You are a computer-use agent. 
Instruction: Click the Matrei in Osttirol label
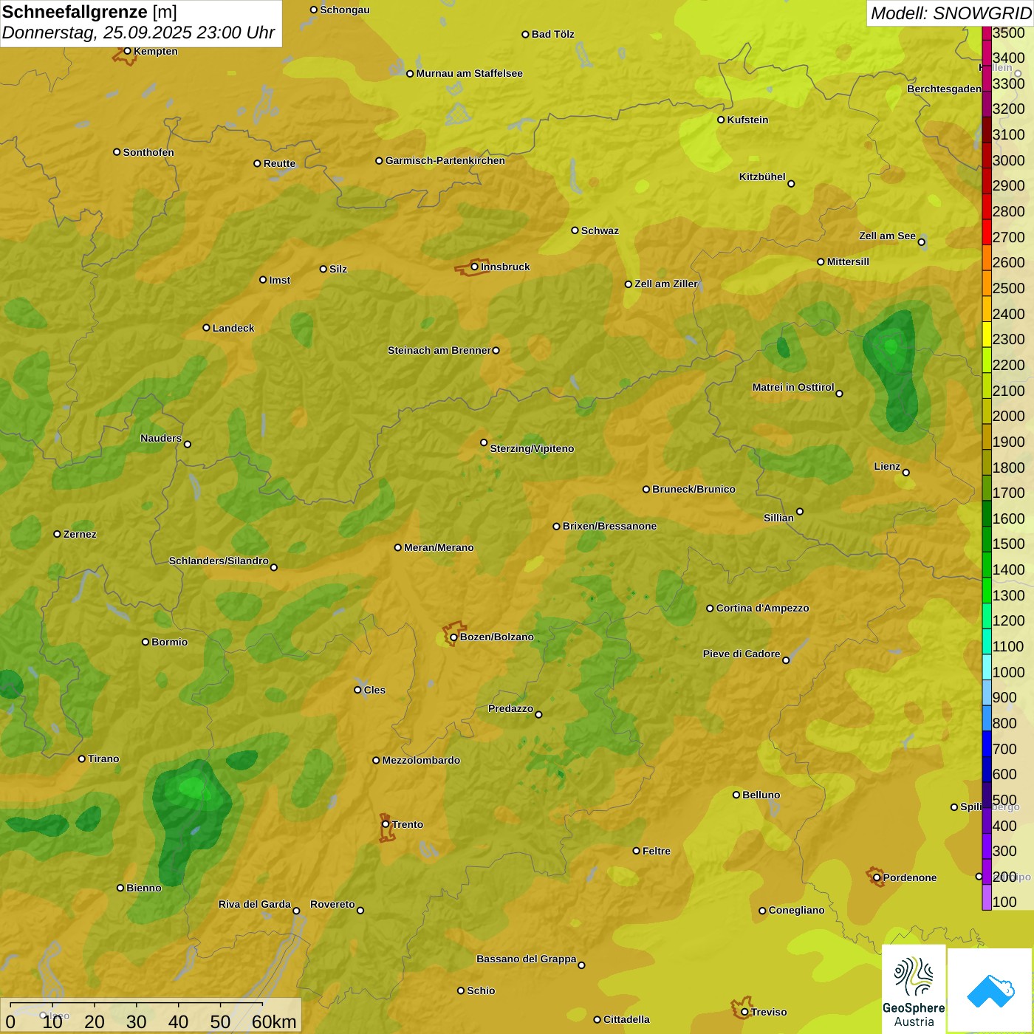pos(793,387)
